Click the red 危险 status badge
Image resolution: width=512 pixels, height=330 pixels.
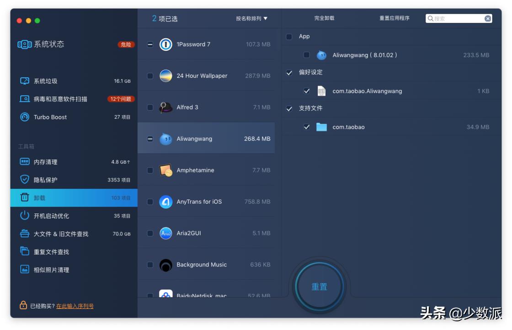[x=126, y=44]
